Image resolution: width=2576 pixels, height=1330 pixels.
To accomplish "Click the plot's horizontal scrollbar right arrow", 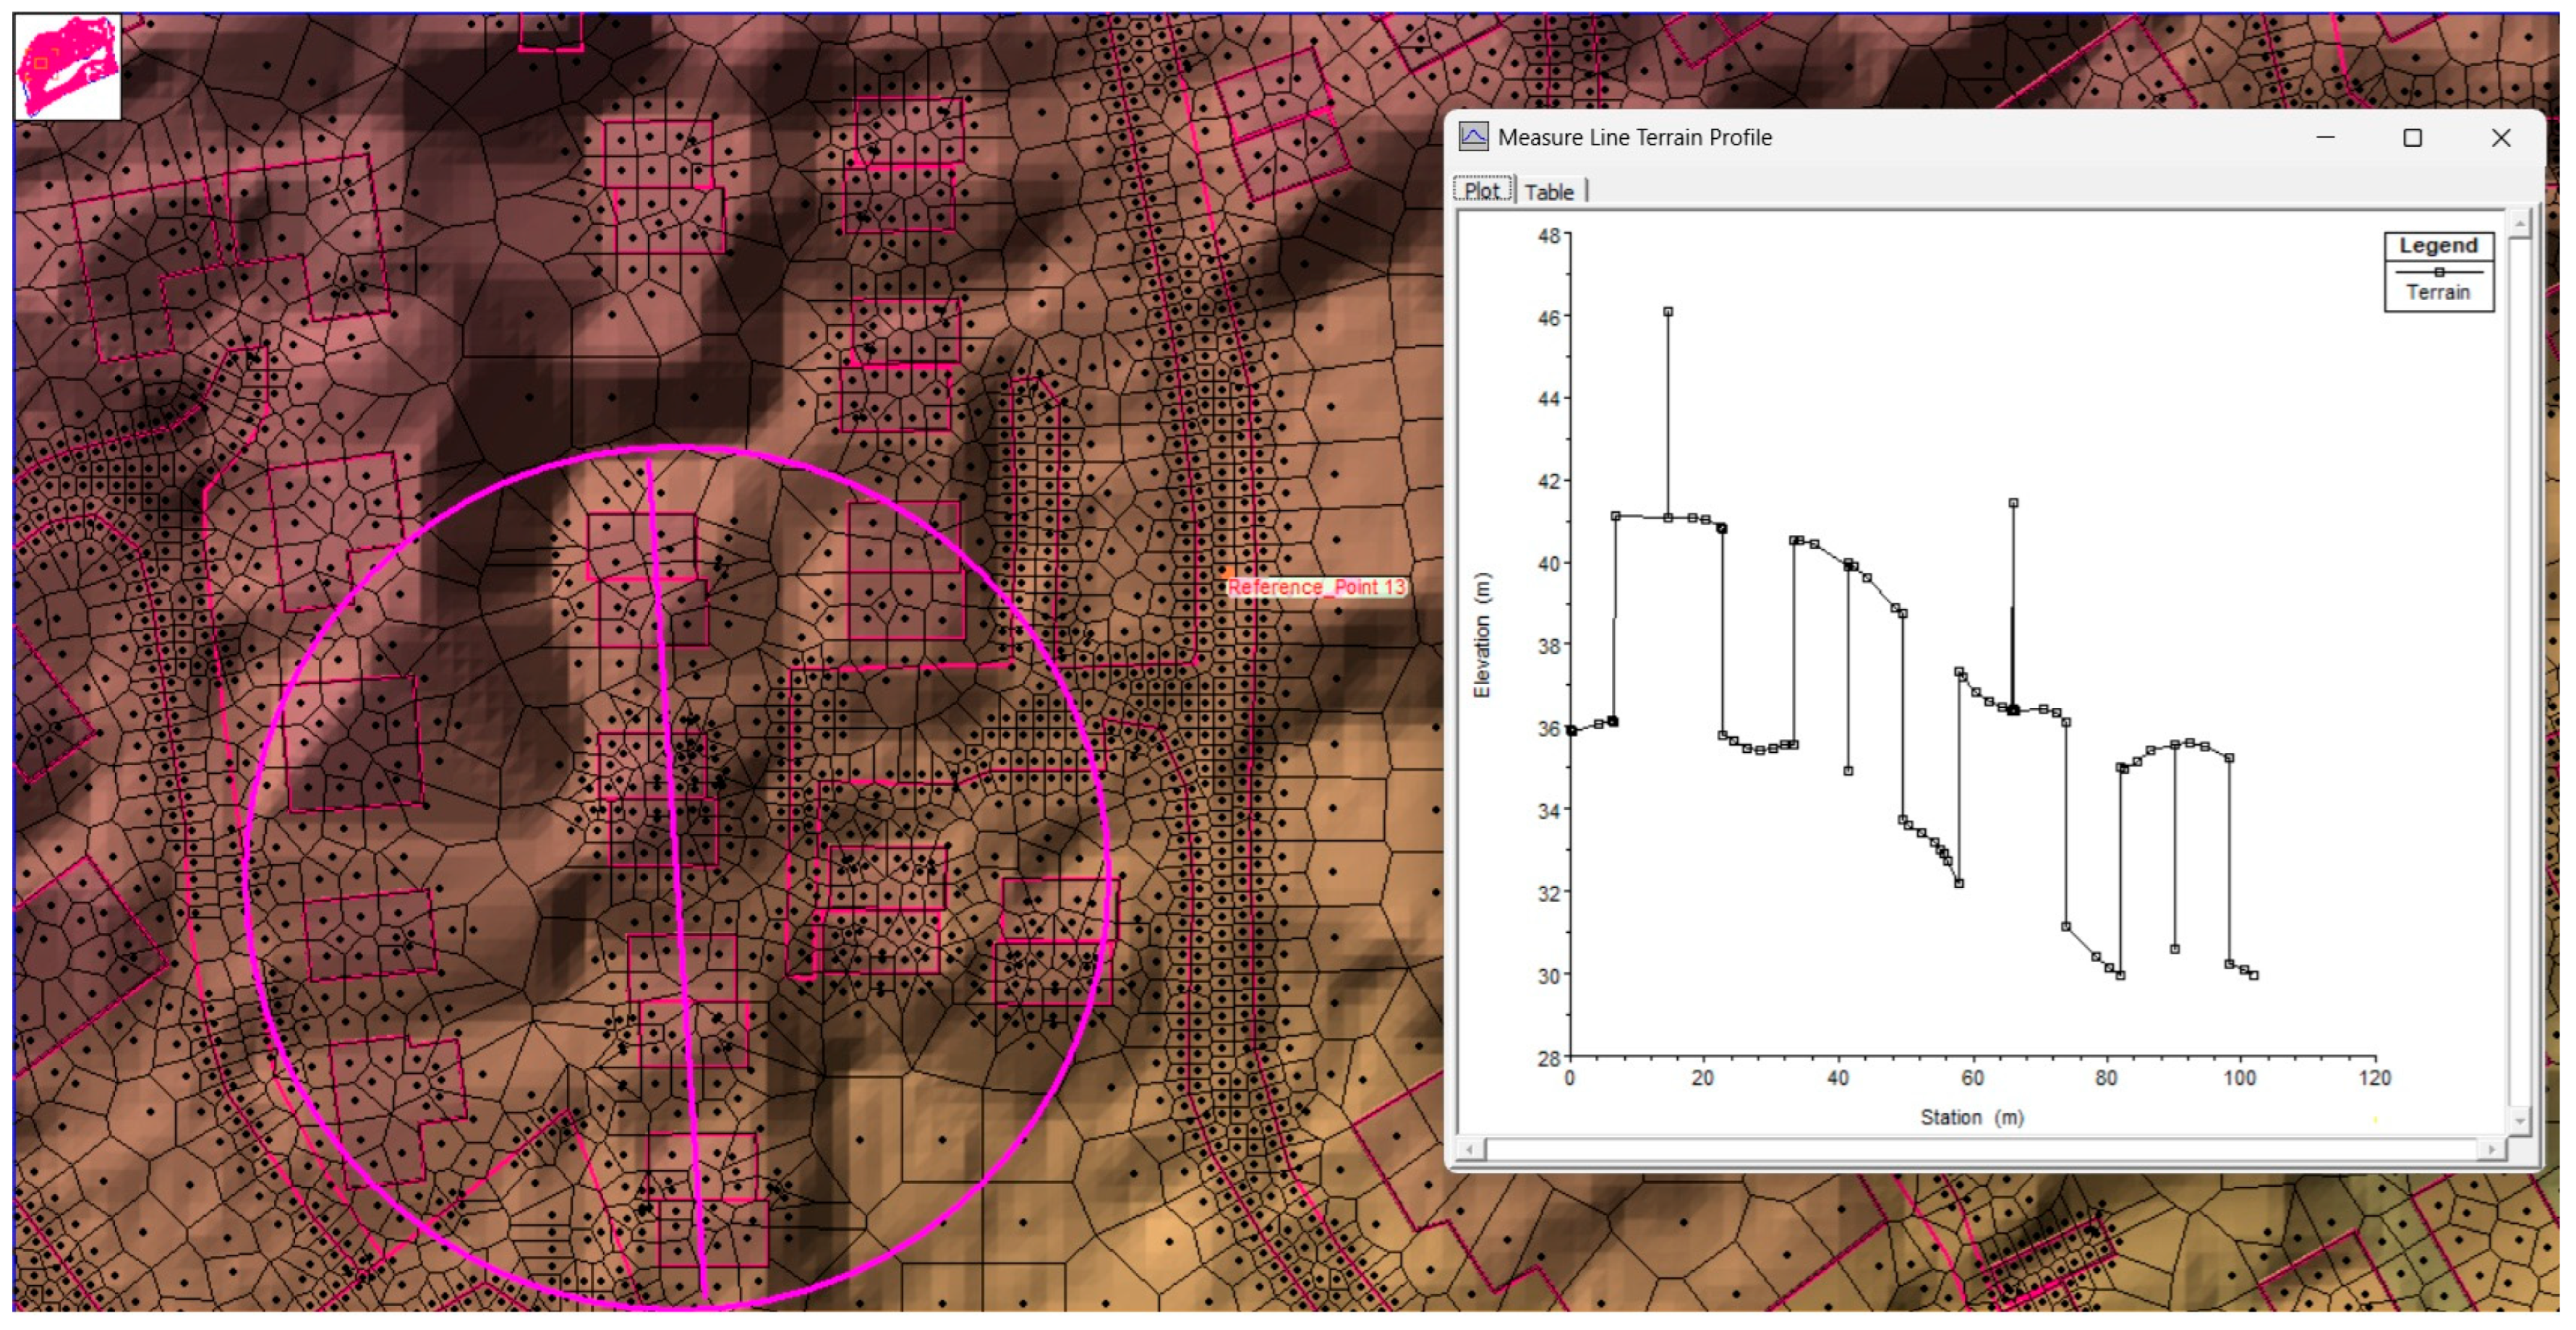I will [x=2491, y=1150].
